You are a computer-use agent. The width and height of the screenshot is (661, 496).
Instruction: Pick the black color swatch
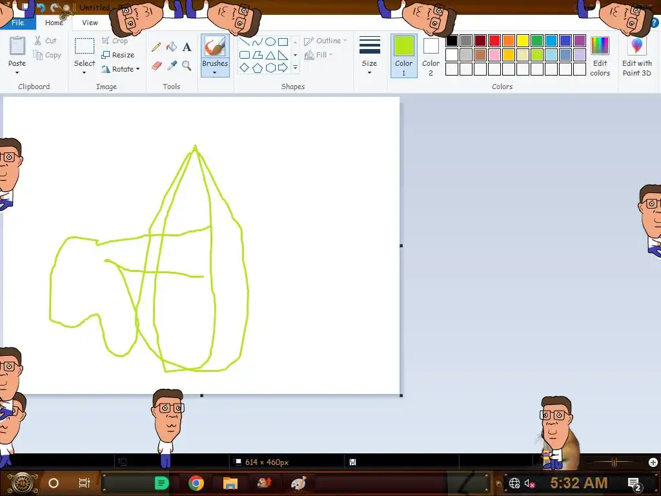tap(451, 41)
